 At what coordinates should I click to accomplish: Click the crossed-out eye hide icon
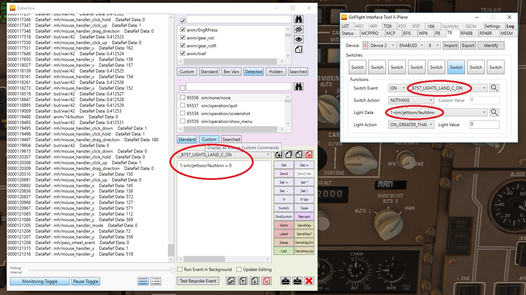click(x=299, y=29)
